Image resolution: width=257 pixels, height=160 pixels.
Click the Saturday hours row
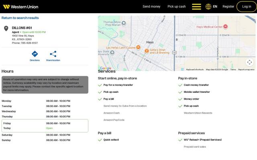45,135
